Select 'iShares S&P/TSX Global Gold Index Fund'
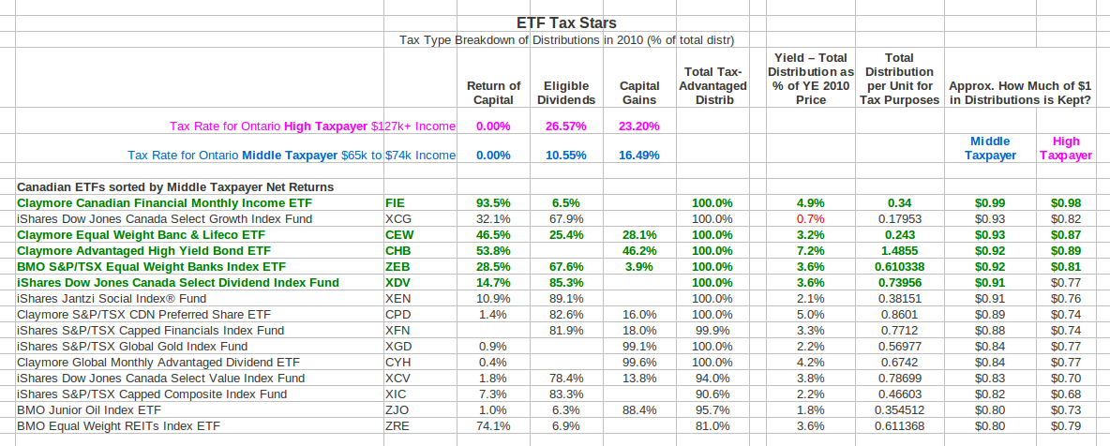This screenshot has width=1110, height=446. [x=131, y=346]
